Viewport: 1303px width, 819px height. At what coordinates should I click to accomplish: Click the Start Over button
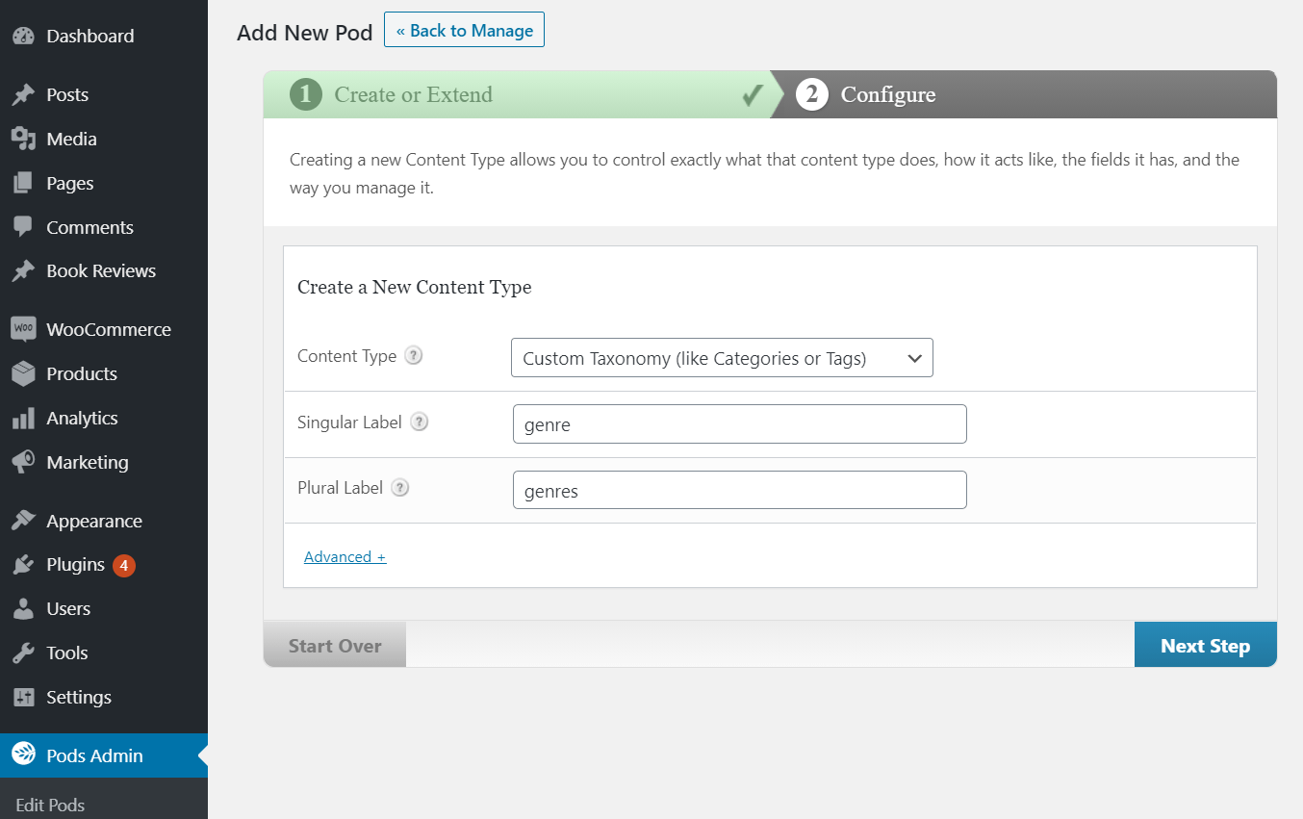(335, 645)
